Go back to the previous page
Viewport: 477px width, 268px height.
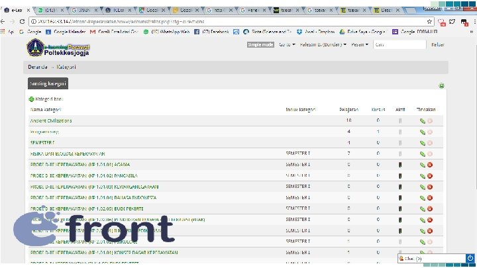click(x=3, y=22)
